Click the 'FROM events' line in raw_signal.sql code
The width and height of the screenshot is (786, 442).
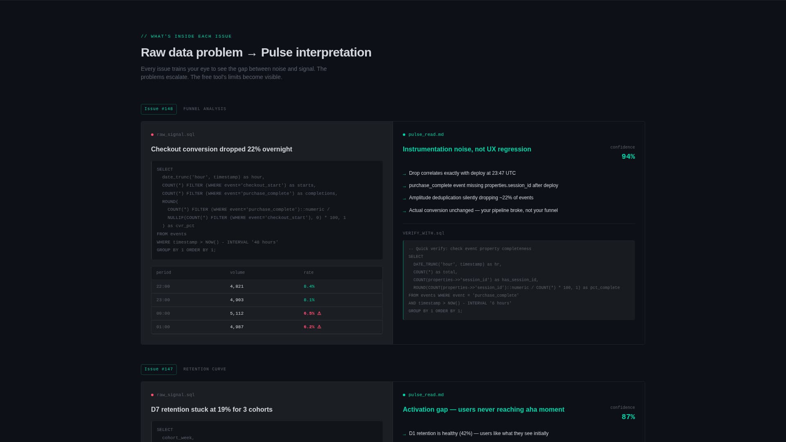[172, 234]
